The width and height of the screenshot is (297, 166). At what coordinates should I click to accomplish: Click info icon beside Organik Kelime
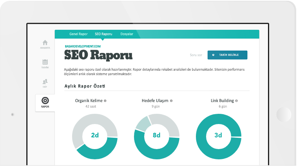pyautogui.click(x=105, y=101)
